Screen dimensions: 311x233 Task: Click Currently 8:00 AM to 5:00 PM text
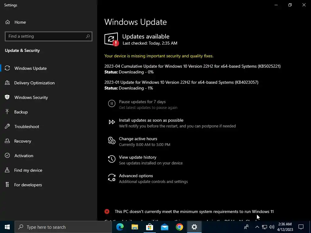[145, 145]
